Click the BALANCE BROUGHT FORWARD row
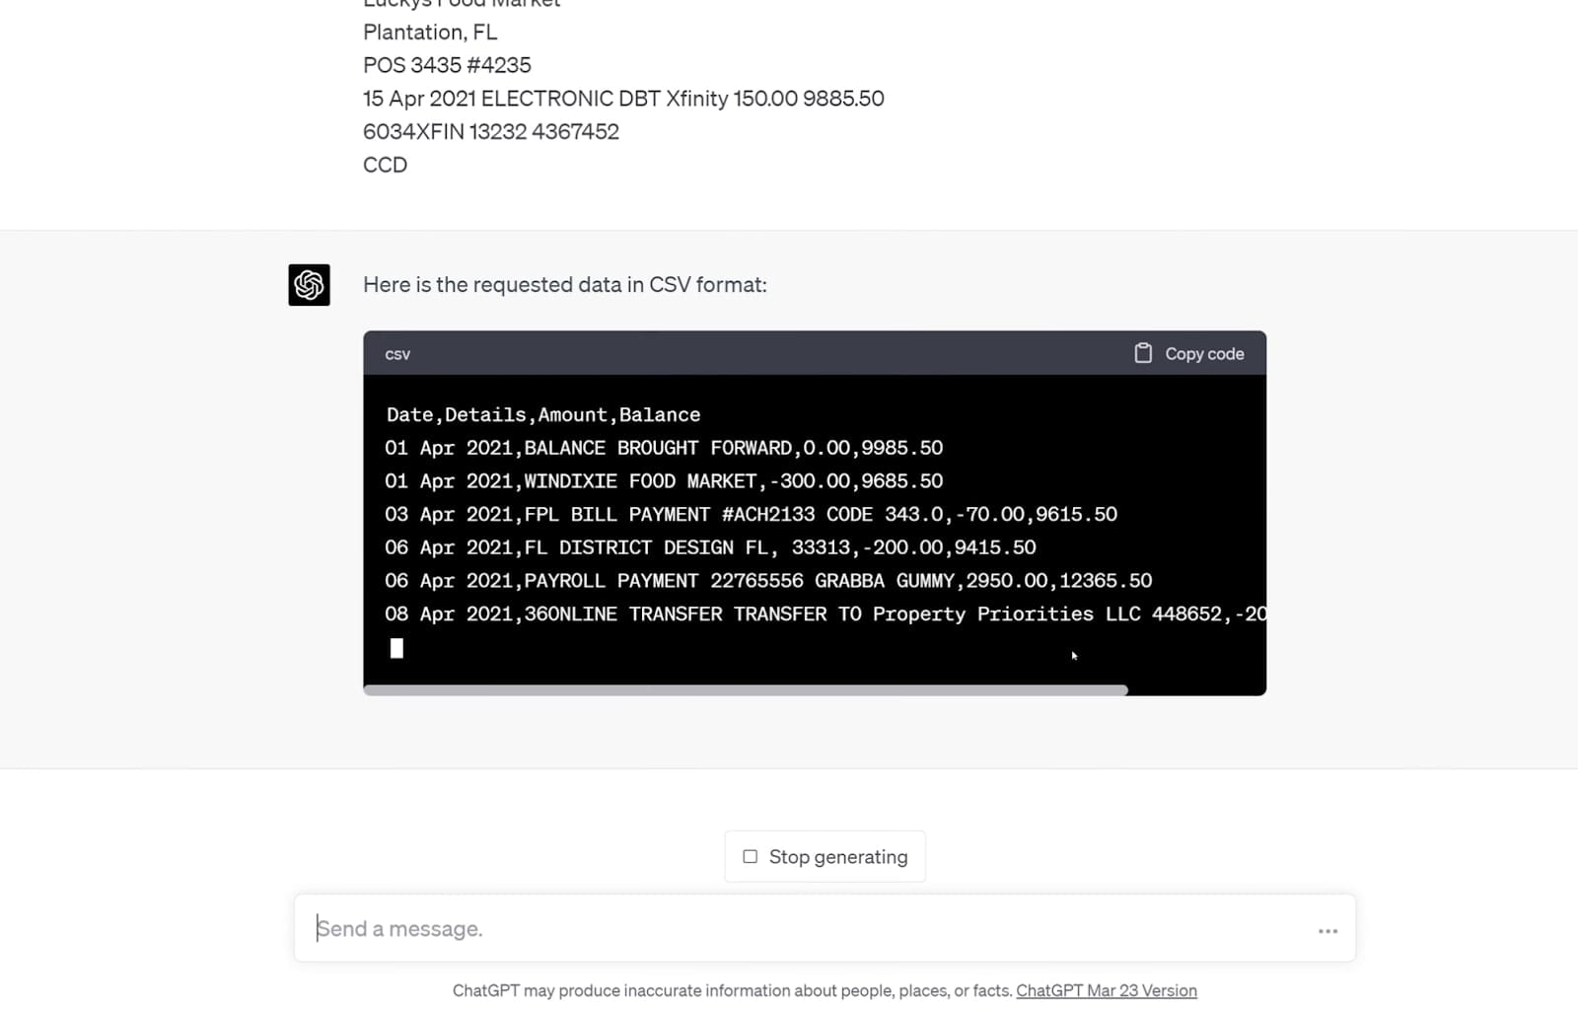Screen dimensions: 1578x1010 coord(664,448)
